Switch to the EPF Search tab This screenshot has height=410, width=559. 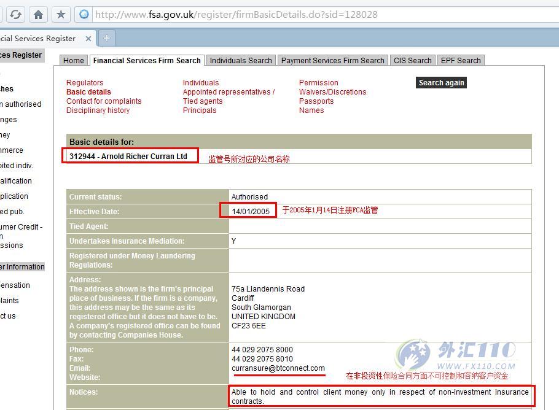tap(461, 61)
